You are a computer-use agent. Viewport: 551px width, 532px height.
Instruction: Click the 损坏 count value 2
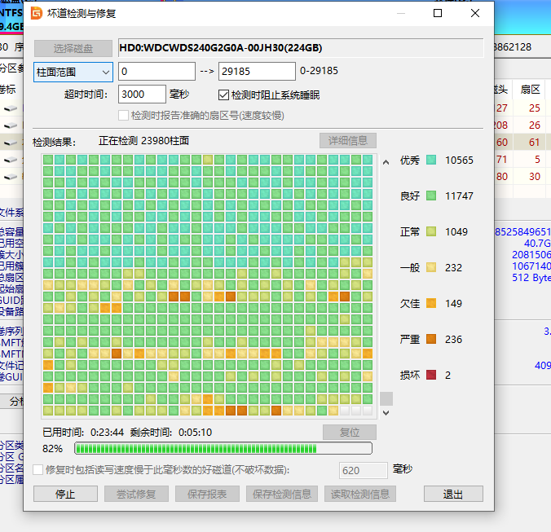tap(447, 375)
